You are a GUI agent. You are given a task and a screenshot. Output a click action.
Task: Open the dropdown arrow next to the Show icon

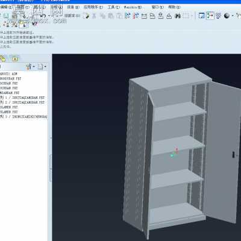click(45, 66)
